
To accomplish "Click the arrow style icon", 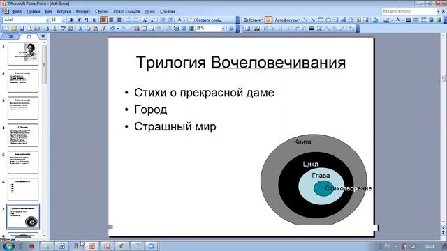I will tap(423, 20).
